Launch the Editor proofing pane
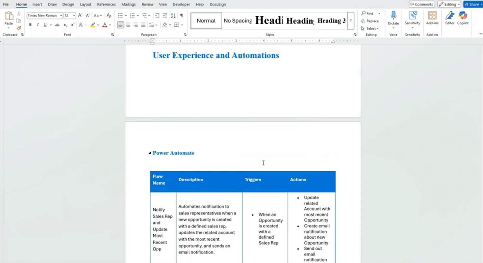The width and height of the screenshot is (483, 263). [x=450, y=18]
